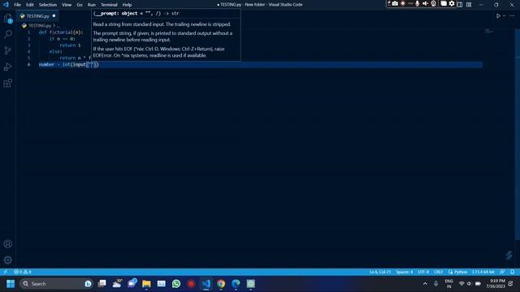Open the Run menu

(x=92, y=5)
